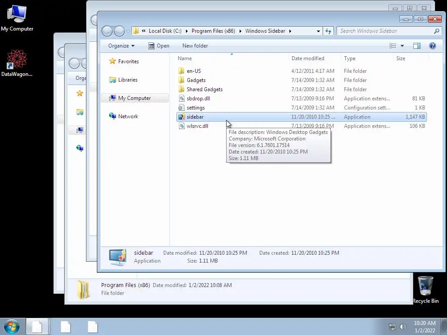Open the Organize menu
The image size is (447, 335).
point(121,45)
